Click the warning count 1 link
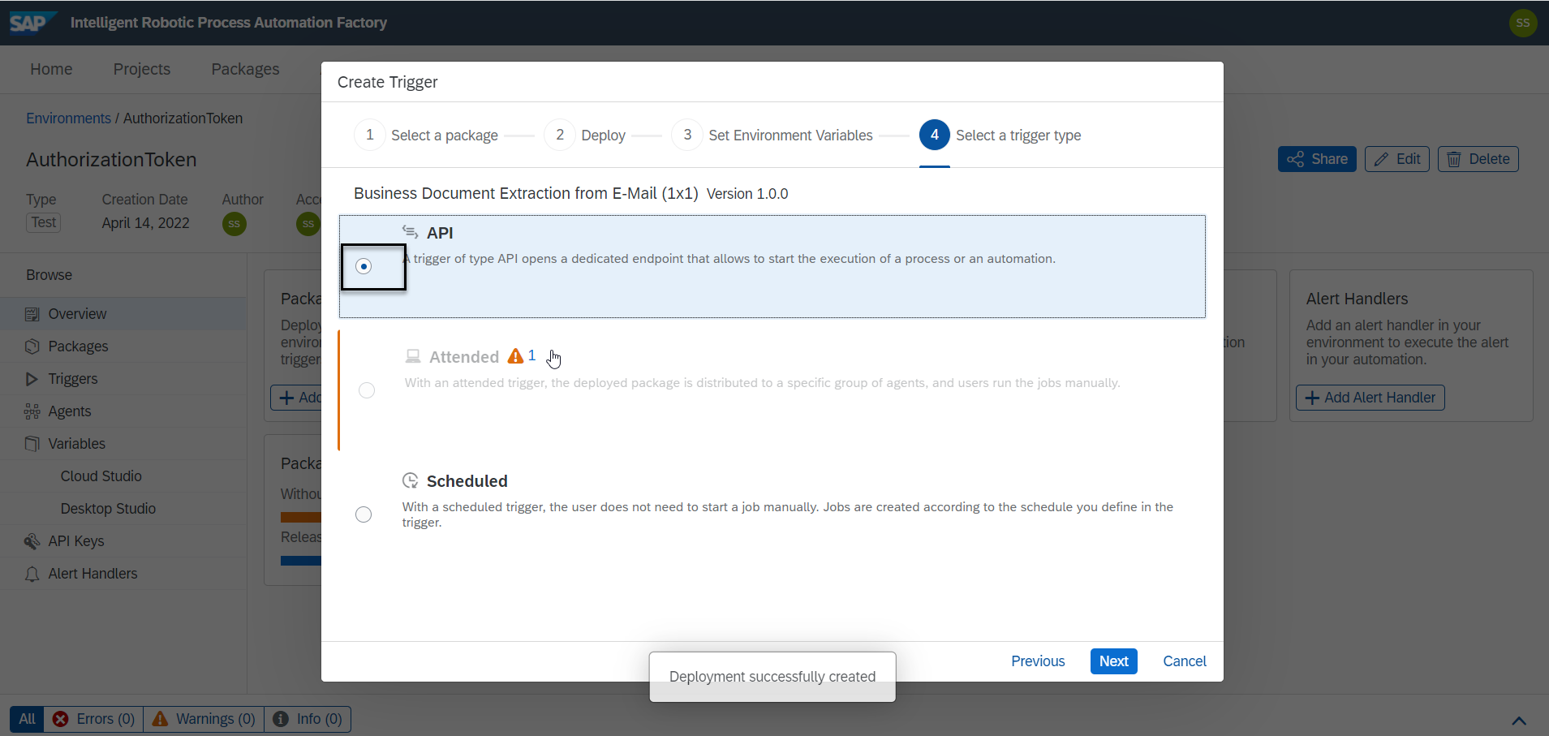 click(531, 355)
